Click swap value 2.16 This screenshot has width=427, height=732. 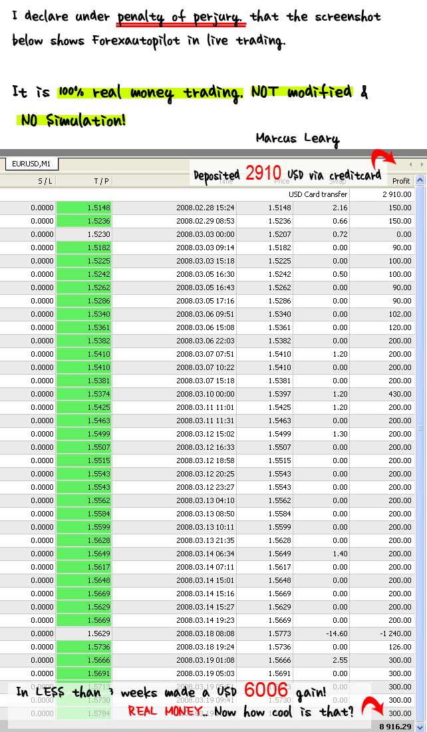point(340,207)
